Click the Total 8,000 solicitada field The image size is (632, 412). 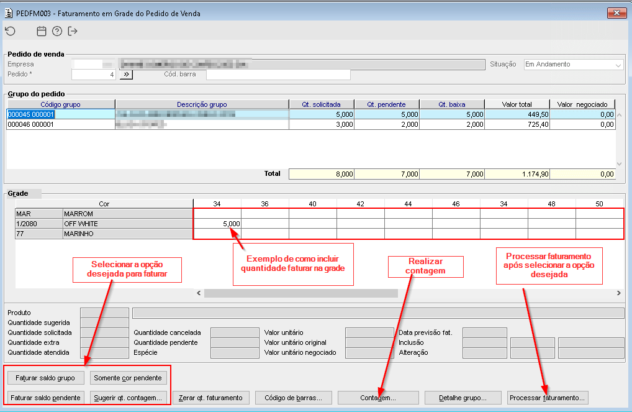(321, 174)
